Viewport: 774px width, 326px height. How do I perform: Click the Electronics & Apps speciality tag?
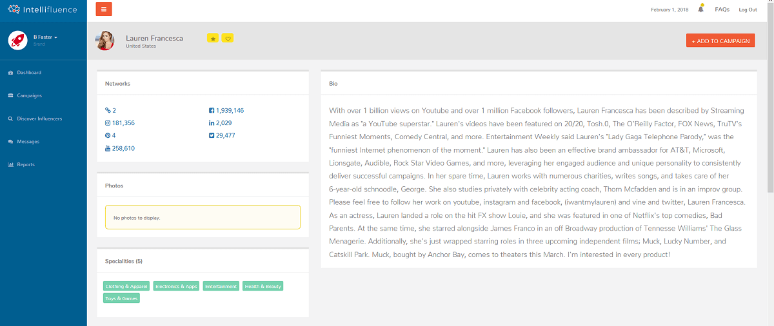(176, 286)
